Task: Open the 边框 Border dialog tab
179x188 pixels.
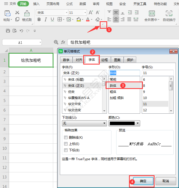Action: click(105, 60)
